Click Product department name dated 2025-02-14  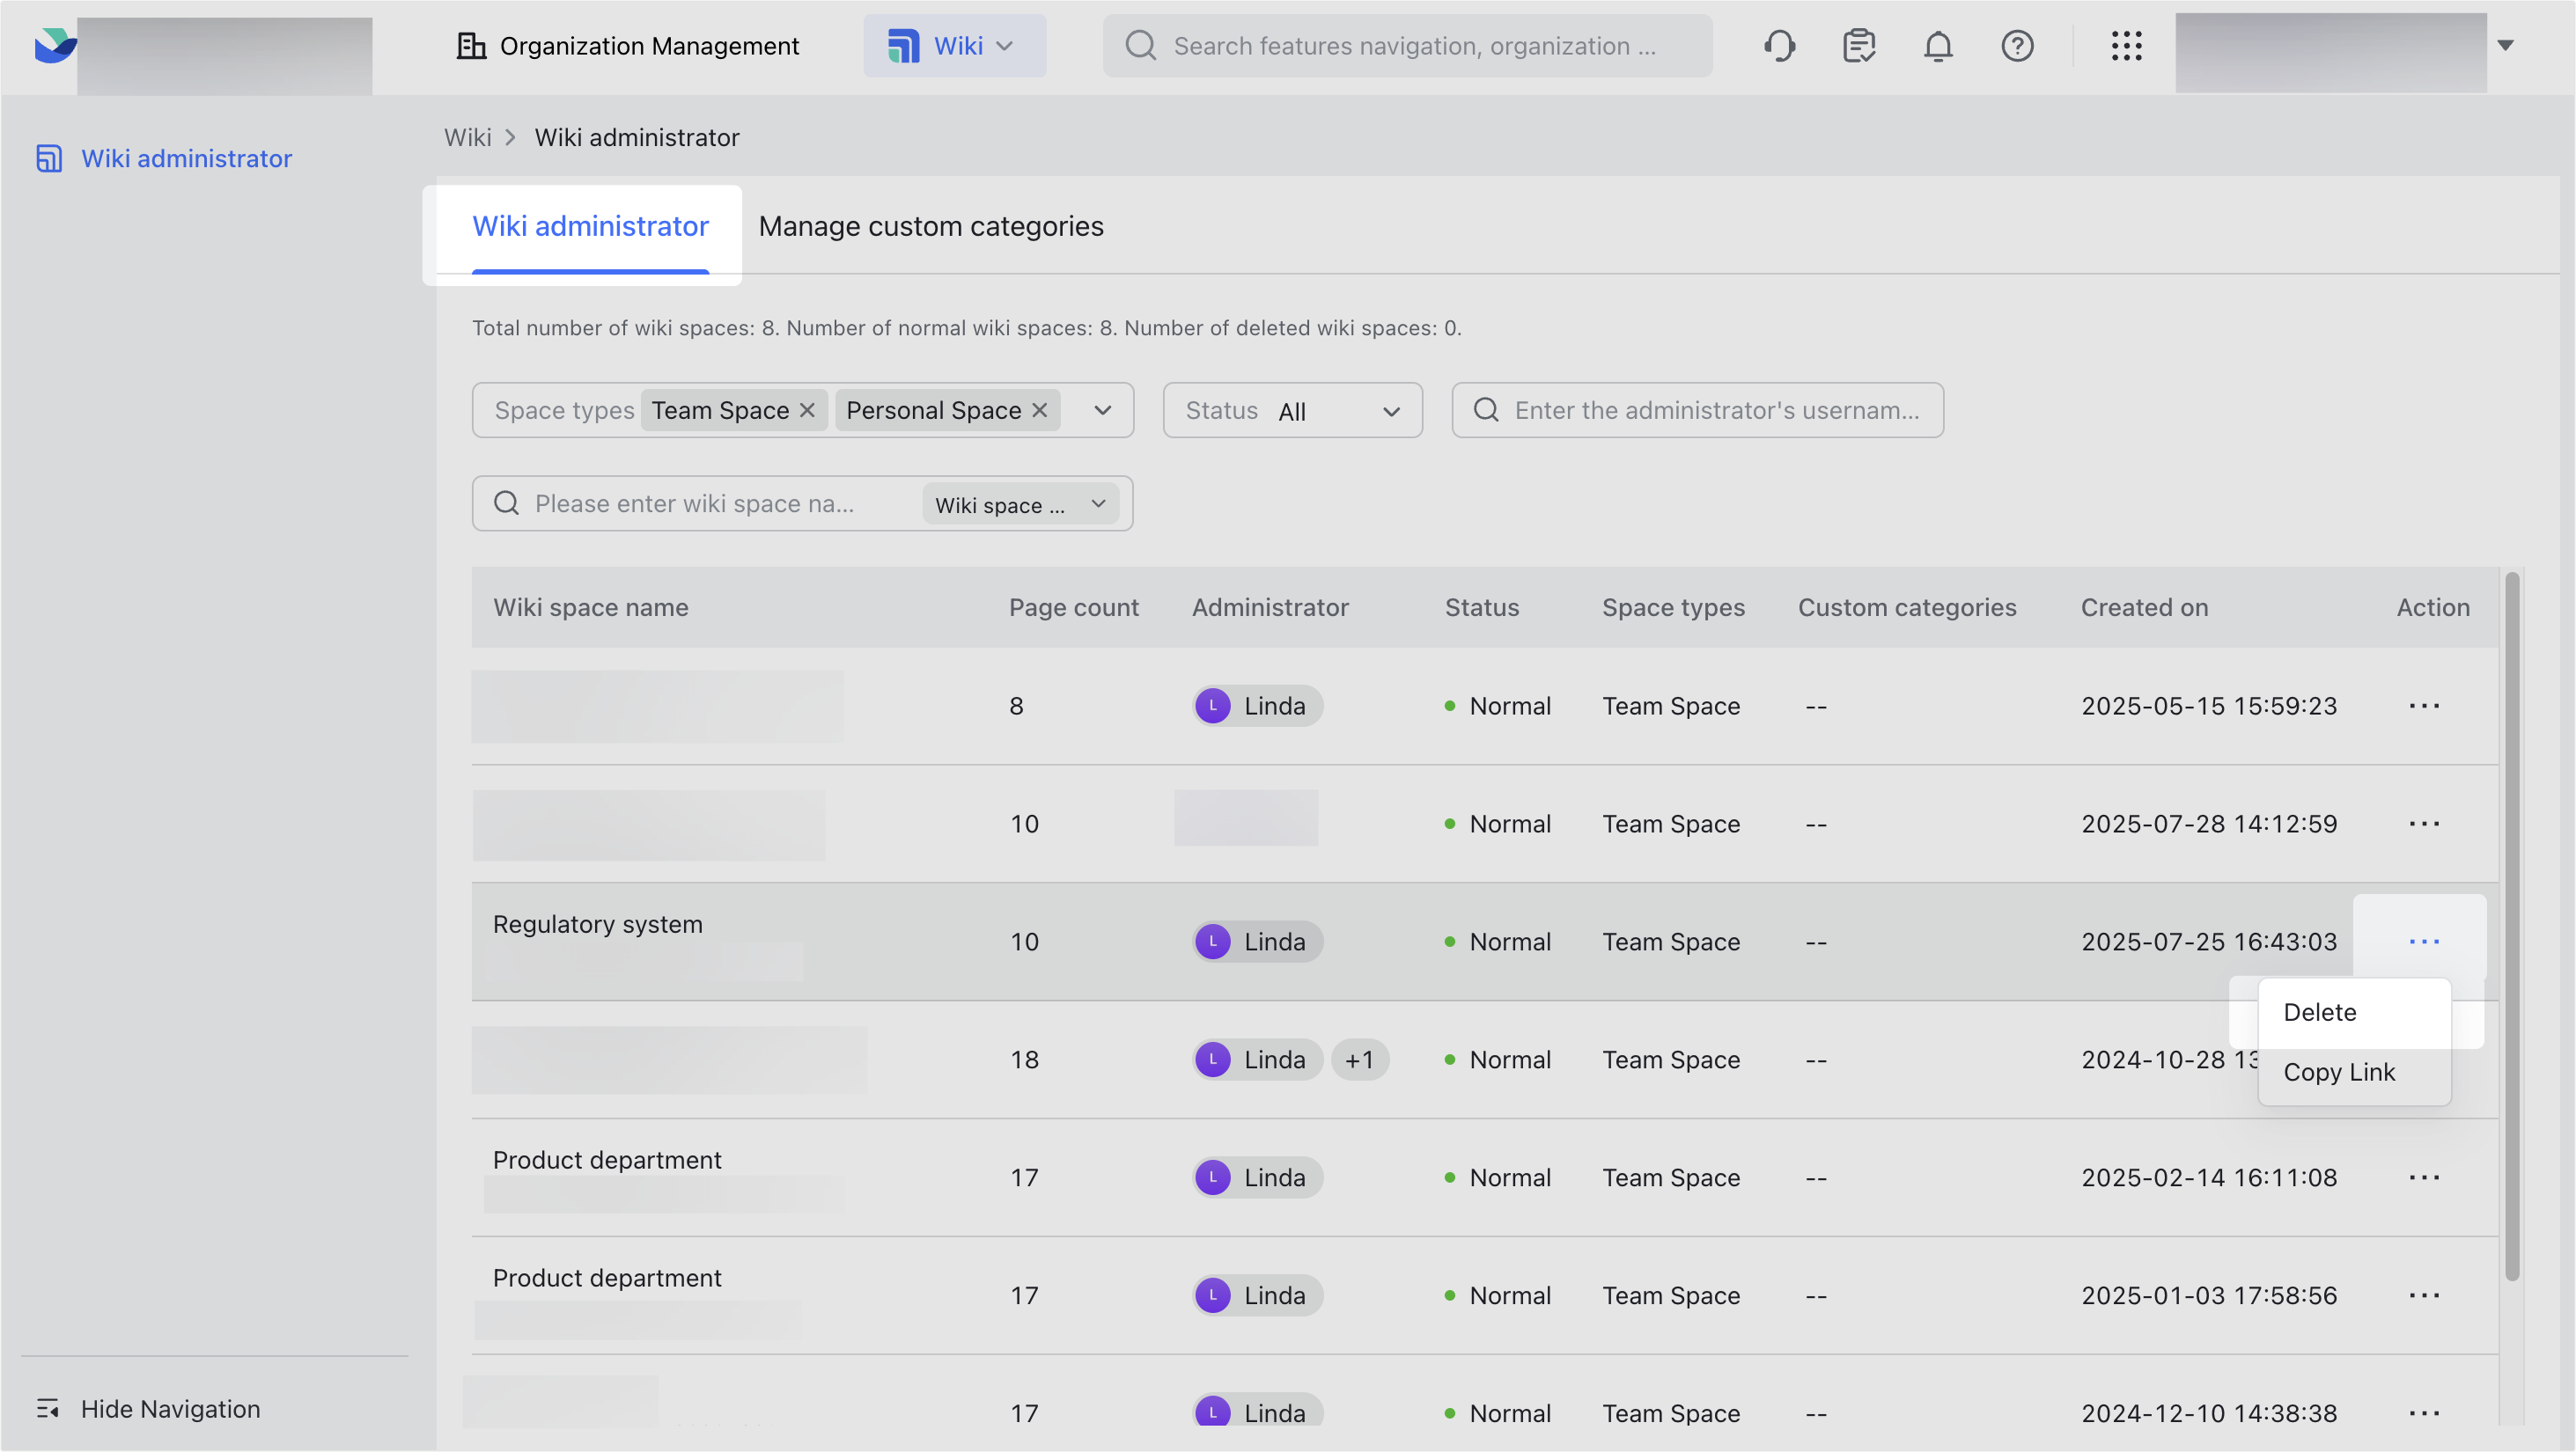pos(606,1162)
